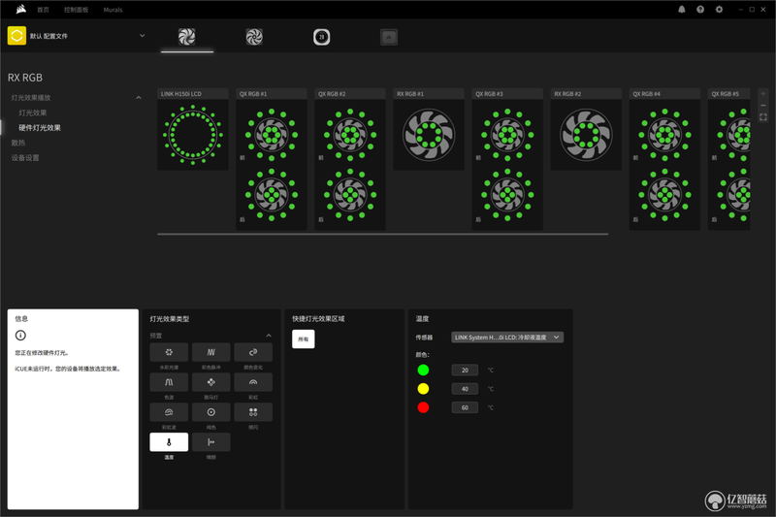Select the RX RGB #1 fan
This screenshot has height=517, width=776.
click(429, 135)
